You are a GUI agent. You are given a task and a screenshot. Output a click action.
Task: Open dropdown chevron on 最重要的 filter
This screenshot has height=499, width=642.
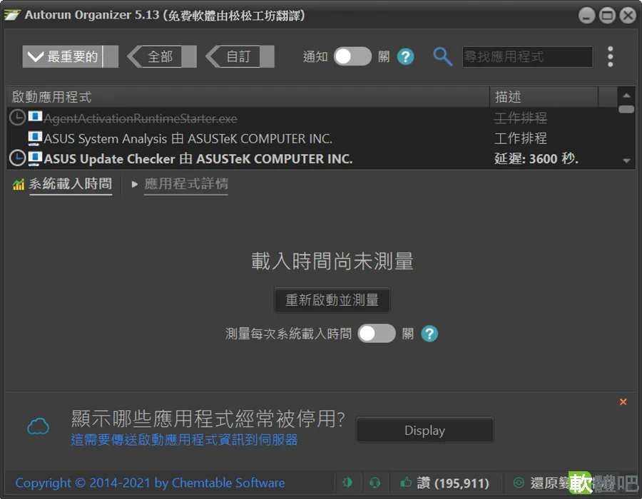[36, 56]
